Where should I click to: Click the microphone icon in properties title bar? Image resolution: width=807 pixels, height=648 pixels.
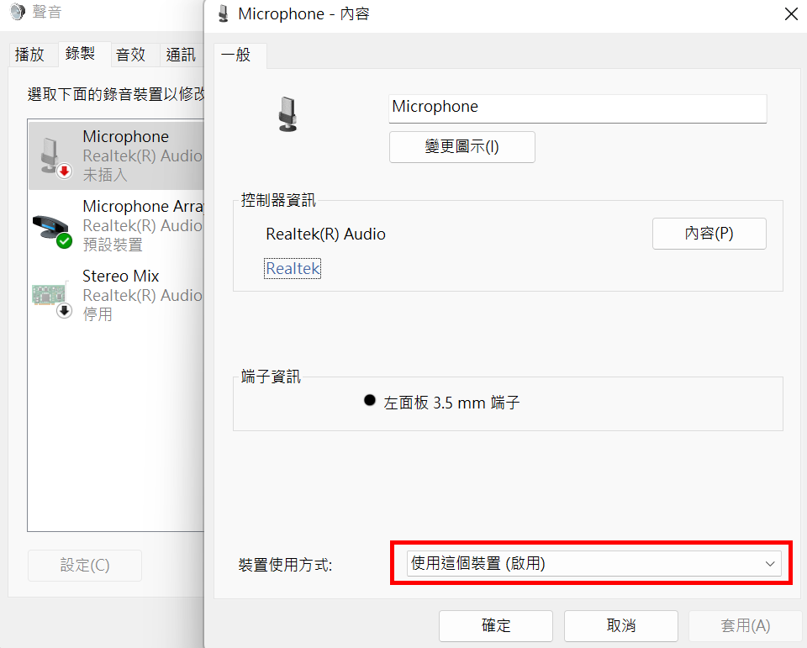tap(224, 13)
